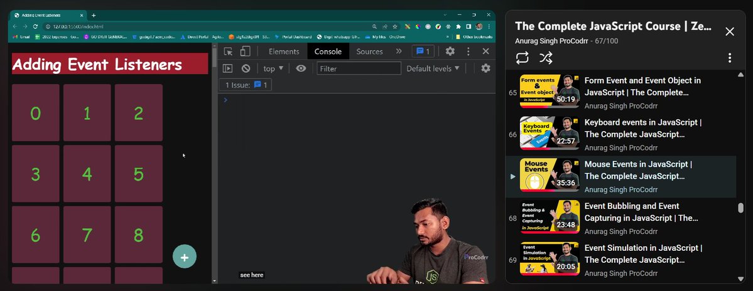Toggle the browser side panel icon

pos(469,27)
